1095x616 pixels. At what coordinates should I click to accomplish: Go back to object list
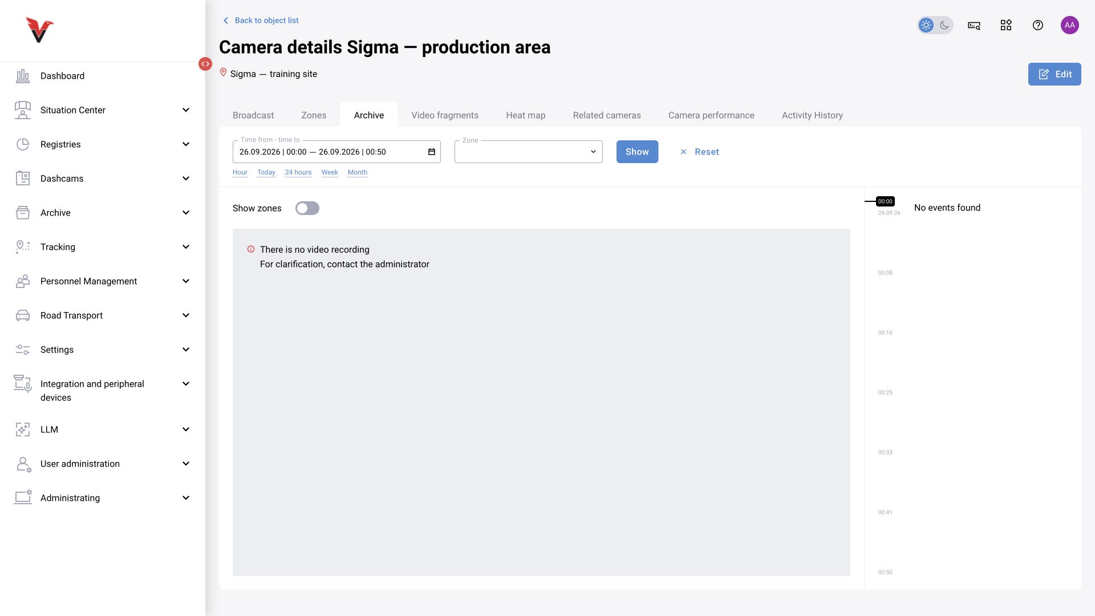pos(260,21)
